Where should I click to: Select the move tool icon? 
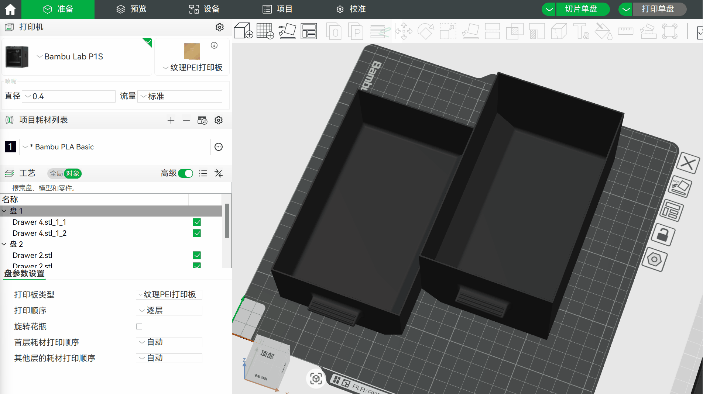(x=404, y=31)
